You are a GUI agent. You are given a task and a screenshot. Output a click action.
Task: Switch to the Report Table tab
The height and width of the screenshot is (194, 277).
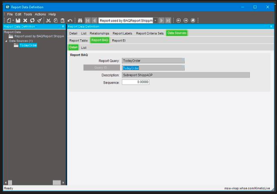click(79, 40)
